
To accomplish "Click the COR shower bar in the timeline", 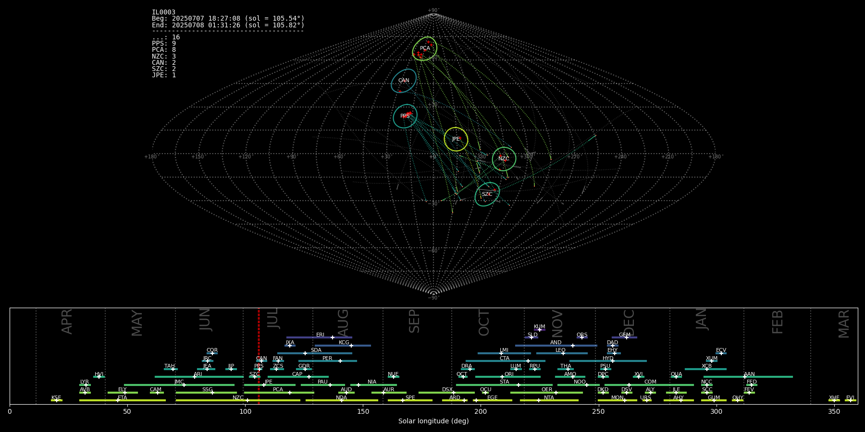I will [212, 353].
